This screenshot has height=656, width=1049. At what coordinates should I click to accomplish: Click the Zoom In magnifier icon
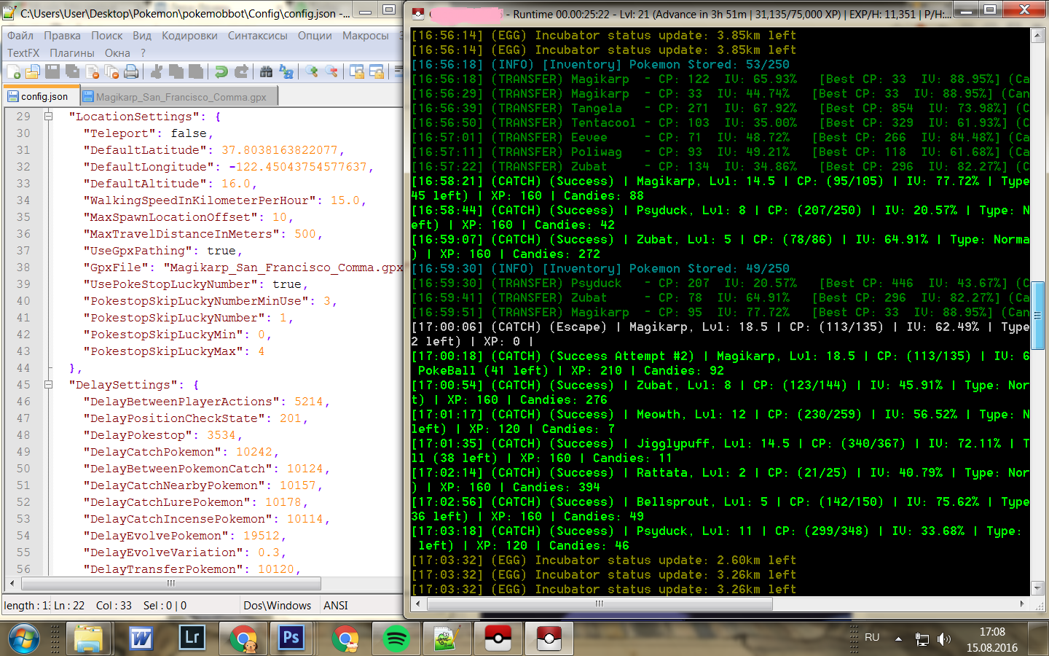pos(312,71)
